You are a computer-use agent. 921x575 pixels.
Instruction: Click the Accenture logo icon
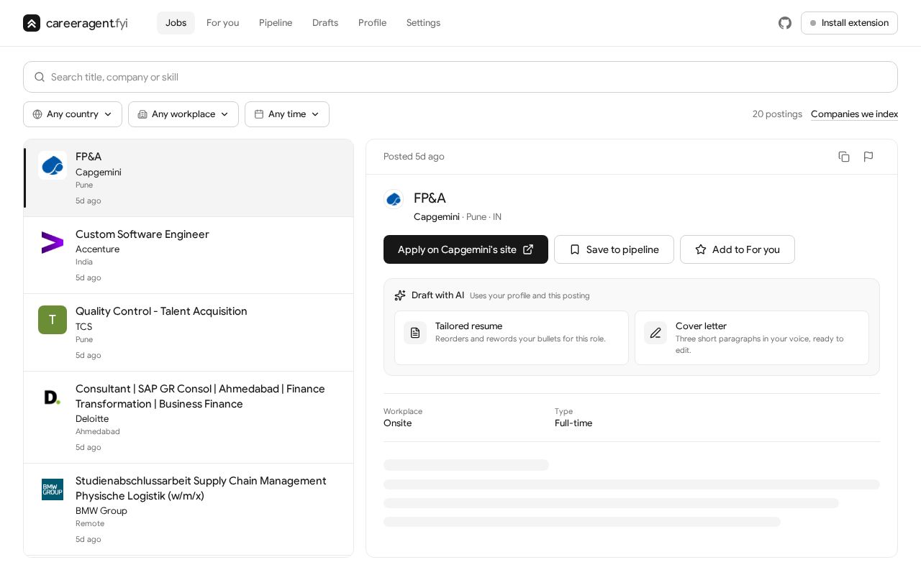[53, 243]
